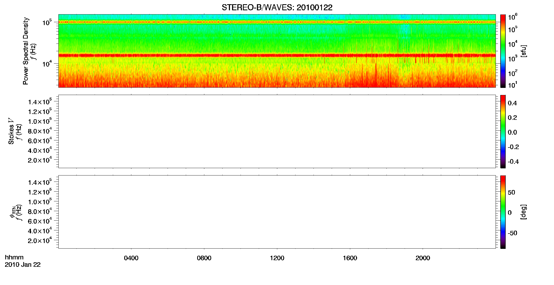Click the empty Stokes V panel
The image size is (554, 285).
click(277, 131)
